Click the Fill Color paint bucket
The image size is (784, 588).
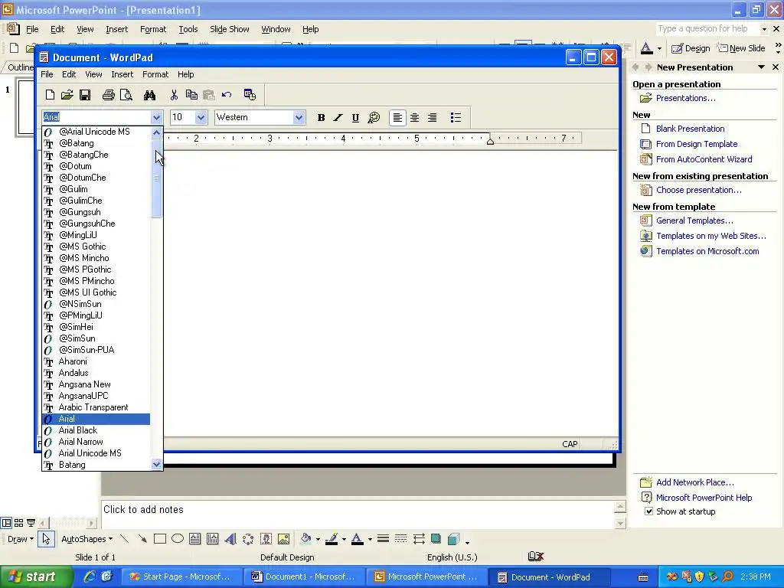tap(305, 539)
